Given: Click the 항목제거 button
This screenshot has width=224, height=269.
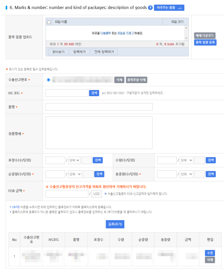Looking at the screenshot, I should click(79, 52).
